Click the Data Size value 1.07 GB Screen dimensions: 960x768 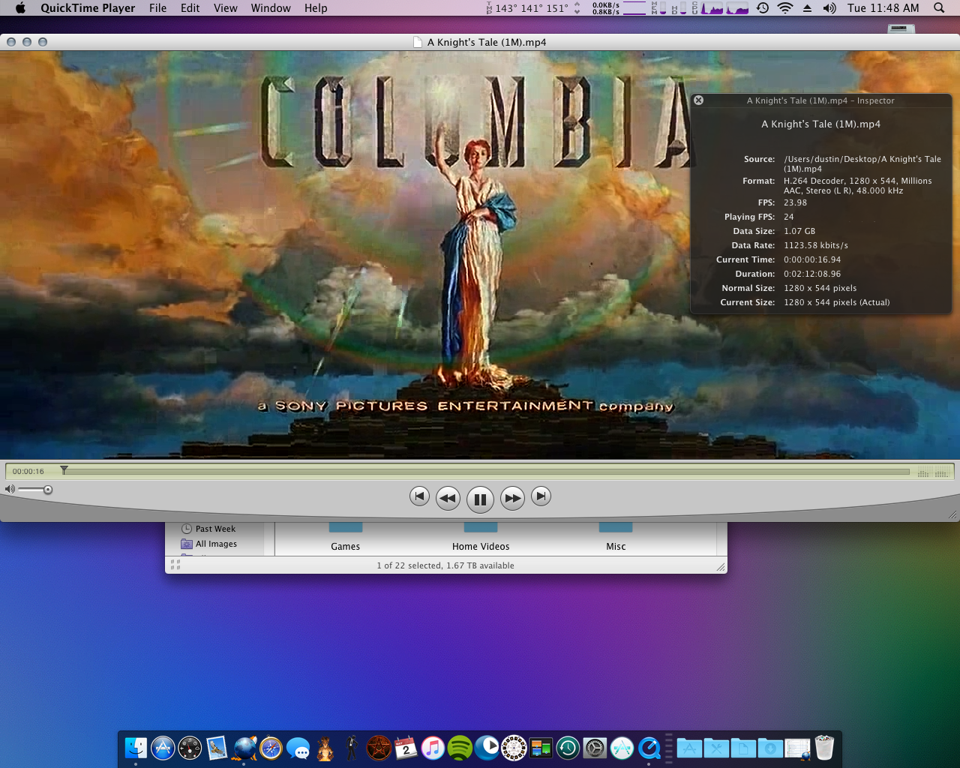point(799,231)
